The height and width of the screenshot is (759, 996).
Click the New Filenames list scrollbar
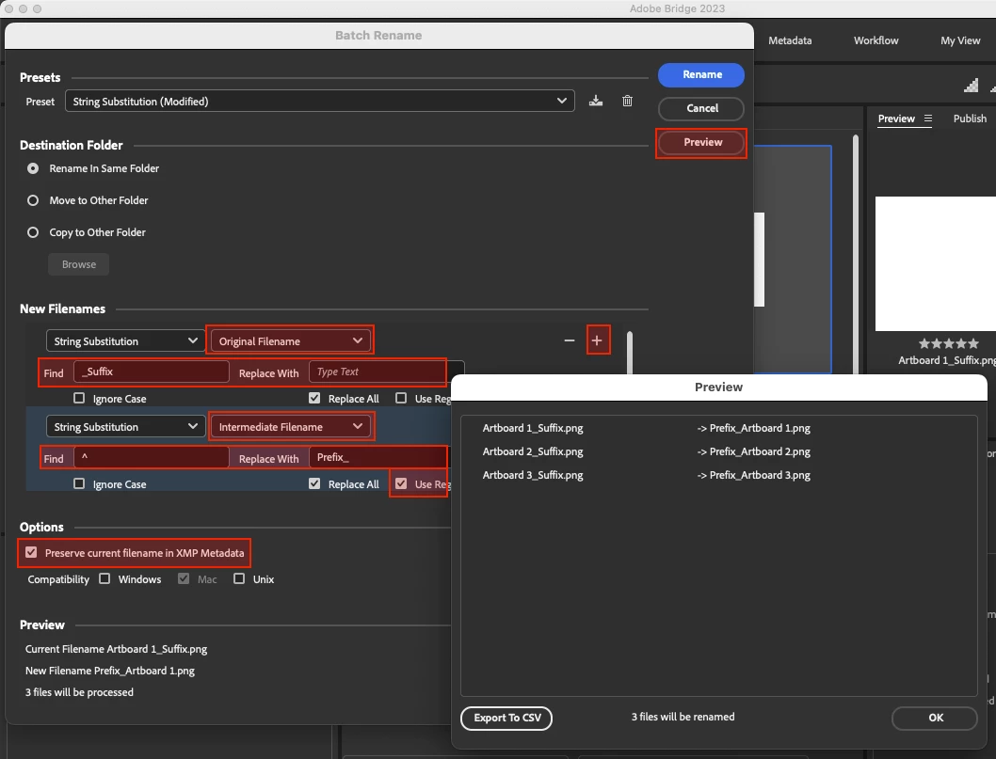(x=630, y=353)
